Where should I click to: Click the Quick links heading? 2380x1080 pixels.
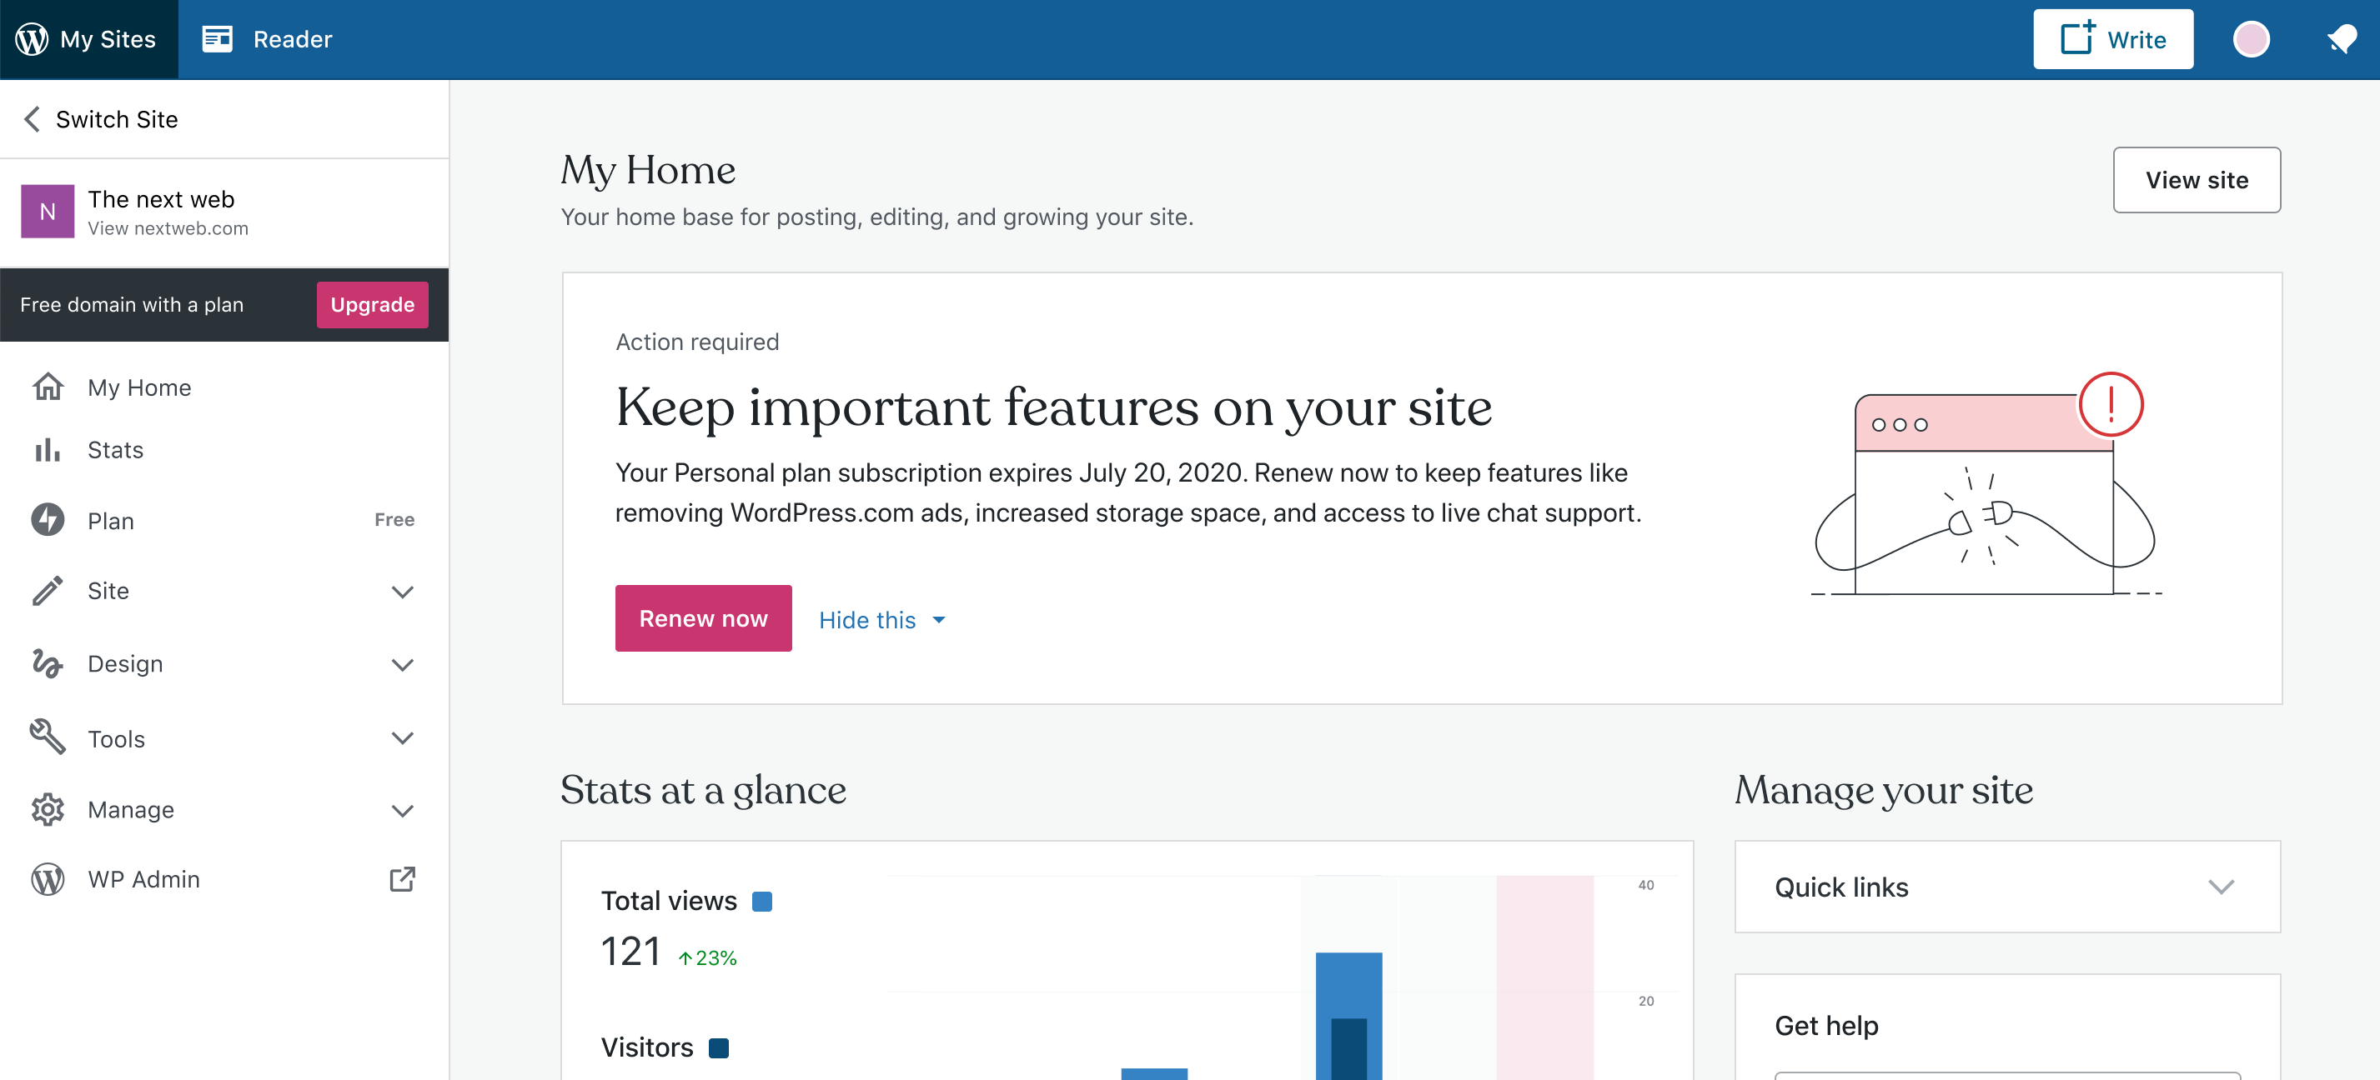coord(1841,887)
